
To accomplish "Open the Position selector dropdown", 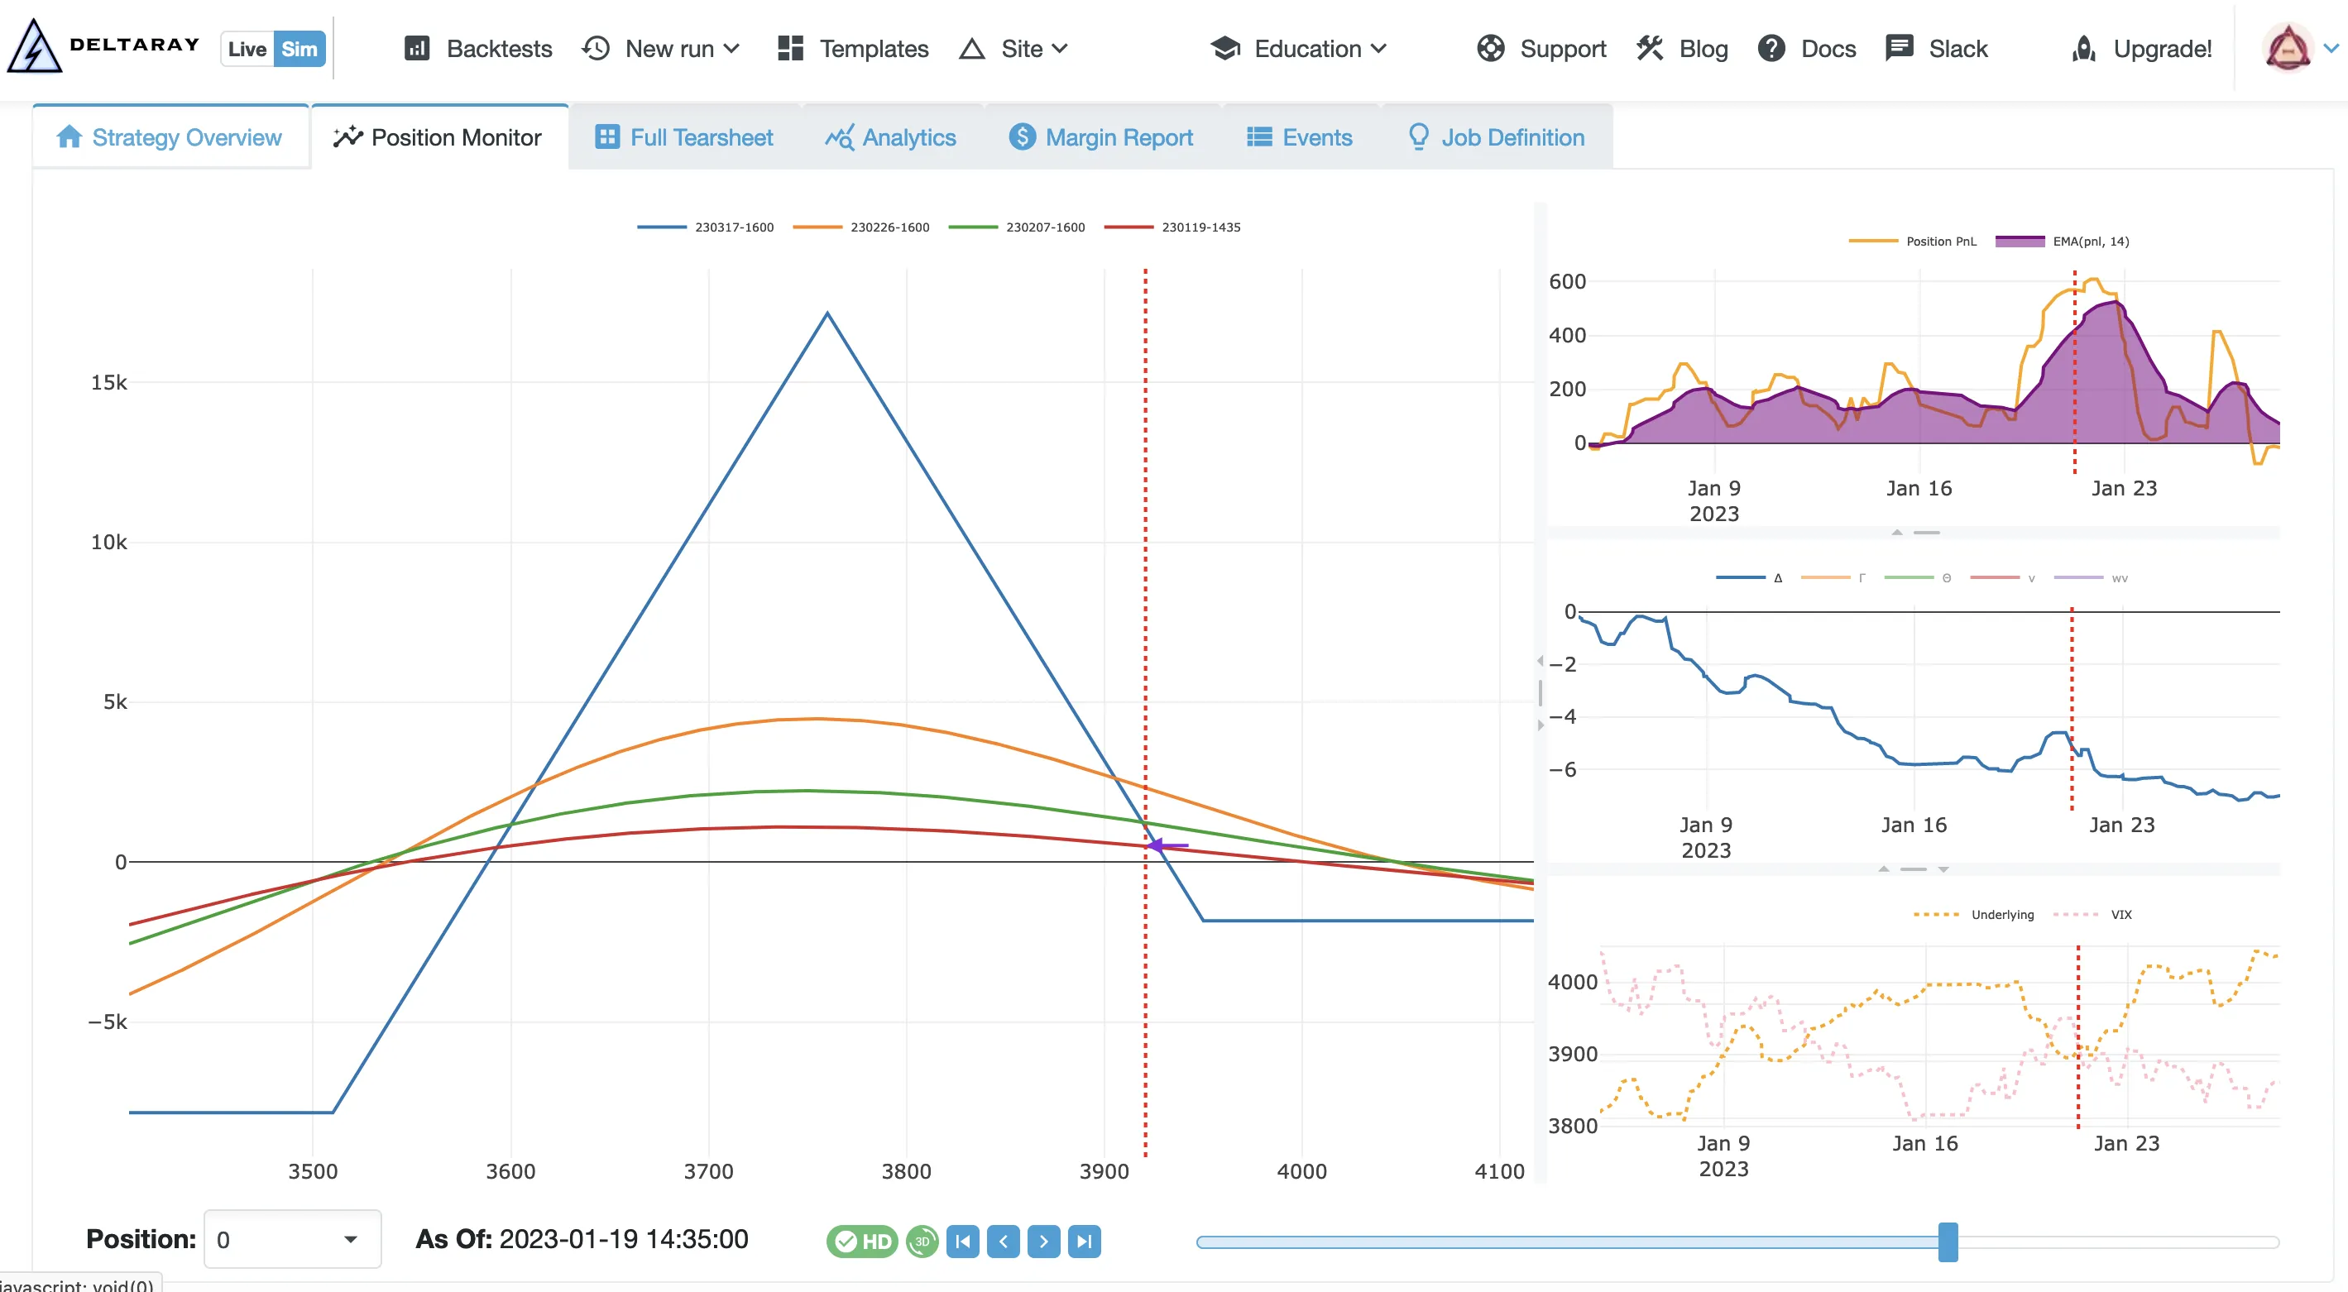I will 292,1239.
